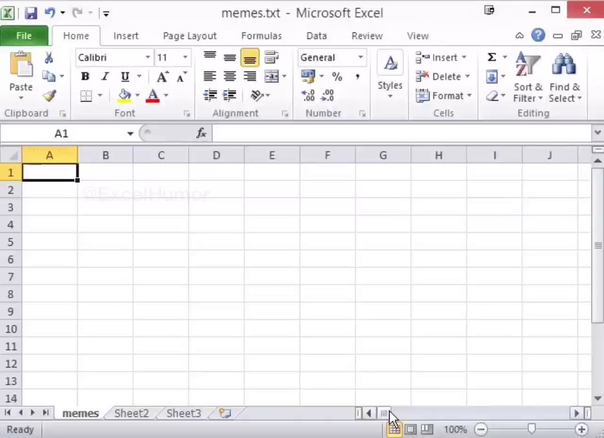Viewport: 604px width, 438px height.
Task: Apply Percent Style format
Action: coord(337,77)
